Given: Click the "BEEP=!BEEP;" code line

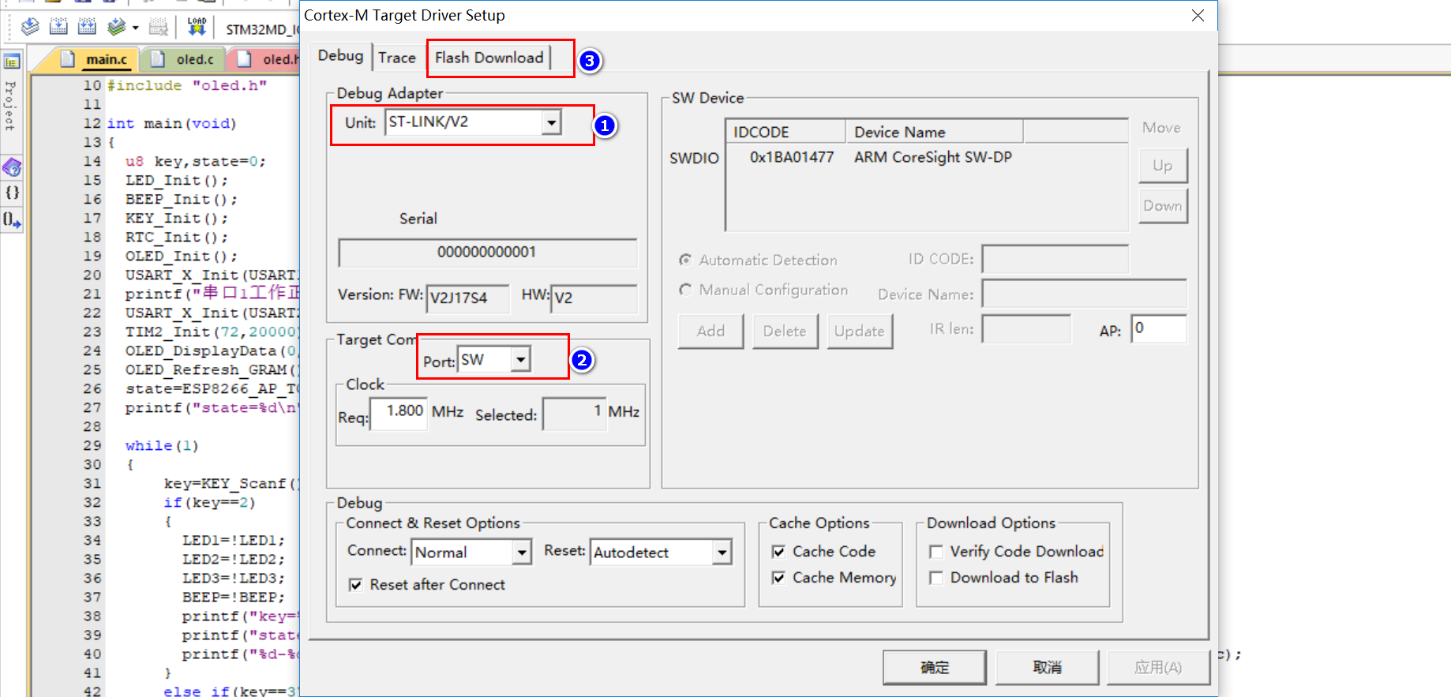Looking at the screenshot, I should coord(234,598).
